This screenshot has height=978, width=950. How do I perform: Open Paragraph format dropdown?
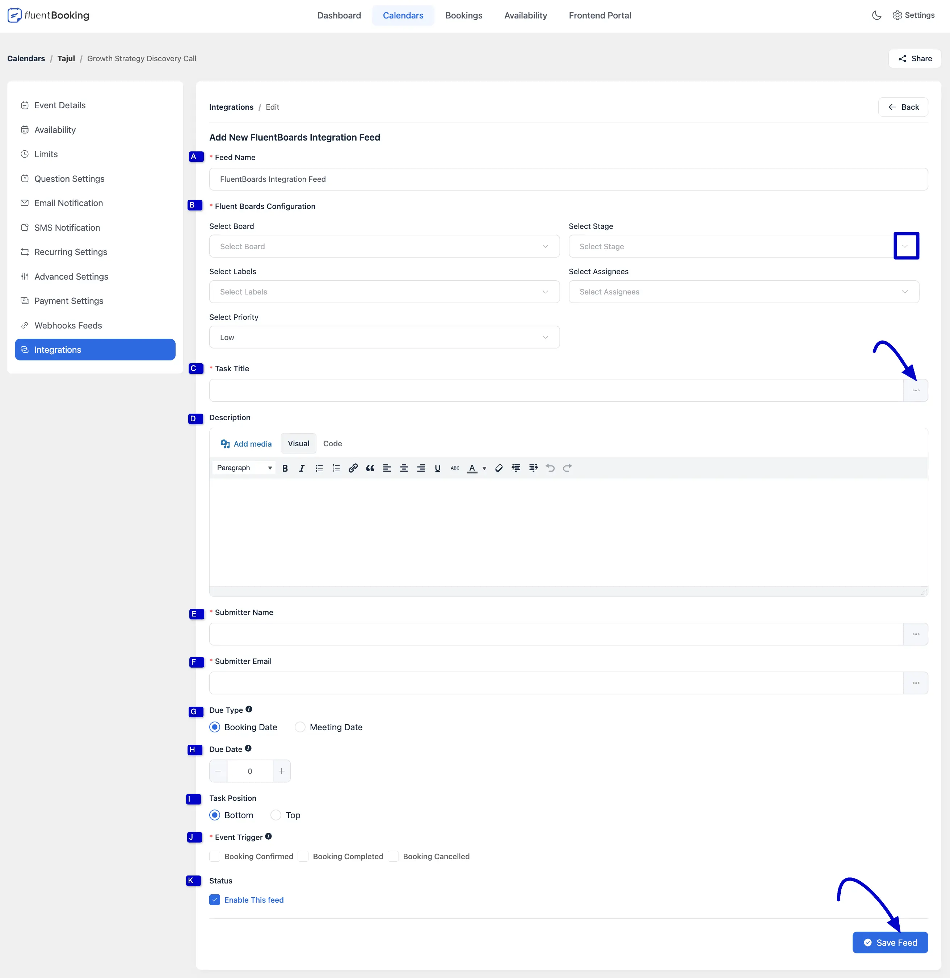tap(244, 468)
